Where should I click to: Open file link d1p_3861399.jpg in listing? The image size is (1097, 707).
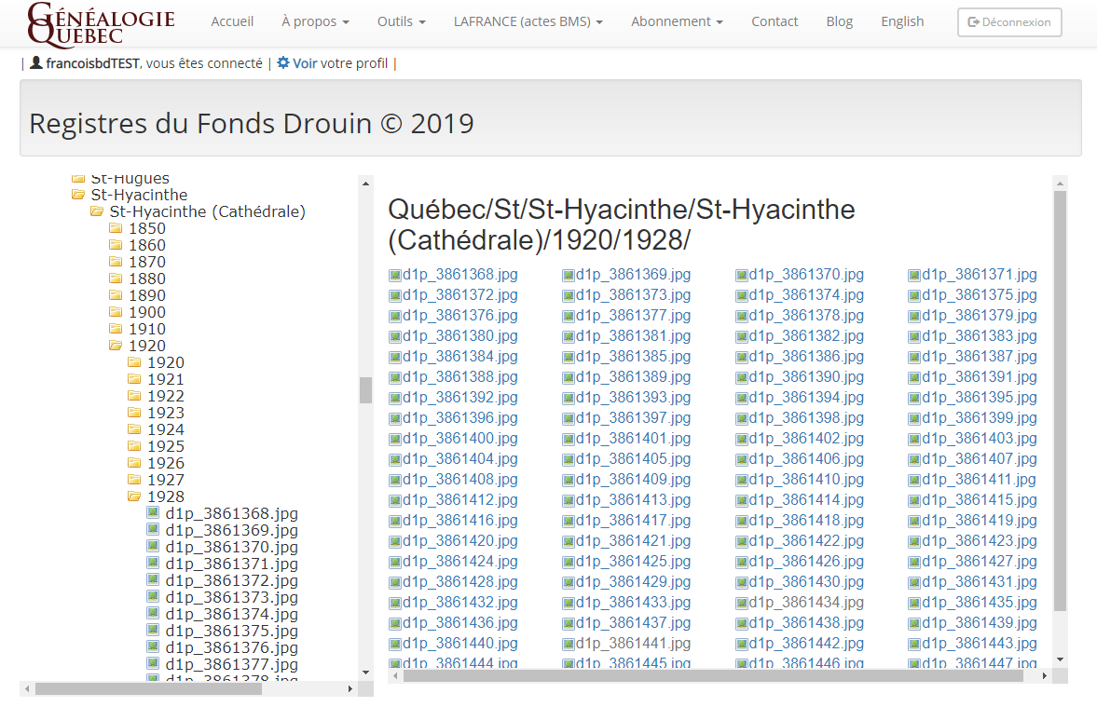980,418
